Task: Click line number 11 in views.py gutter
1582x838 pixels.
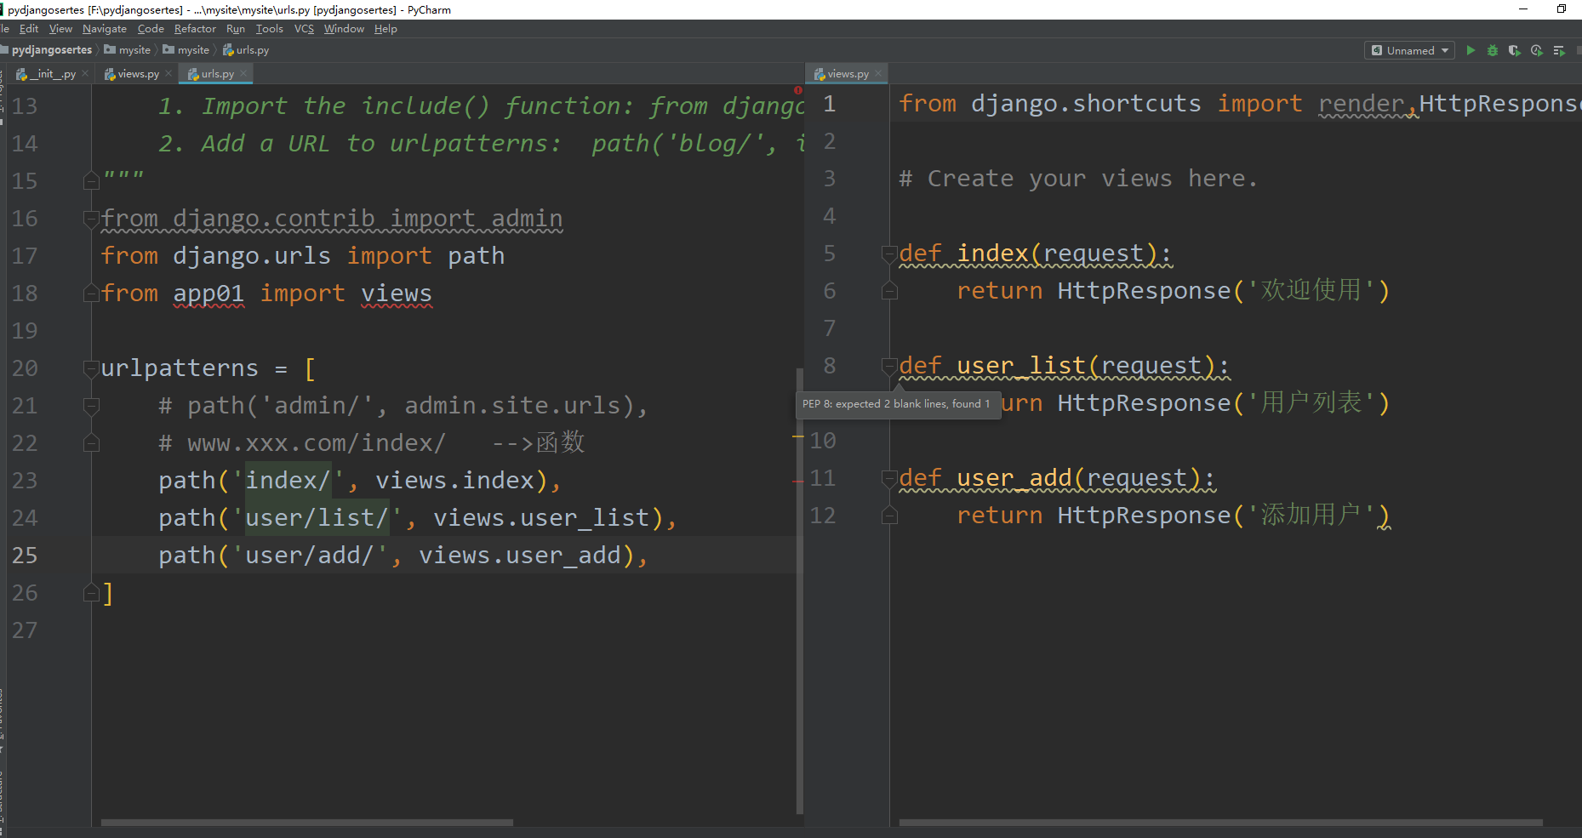Action: (822, 478)
